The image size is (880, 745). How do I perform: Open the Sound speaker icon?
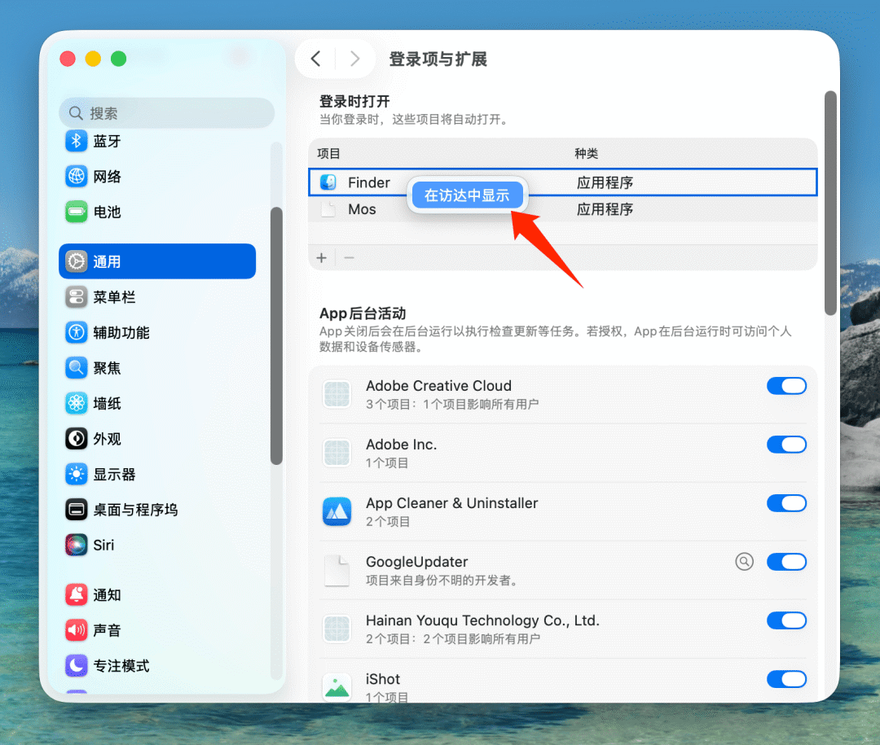point(77,630)
